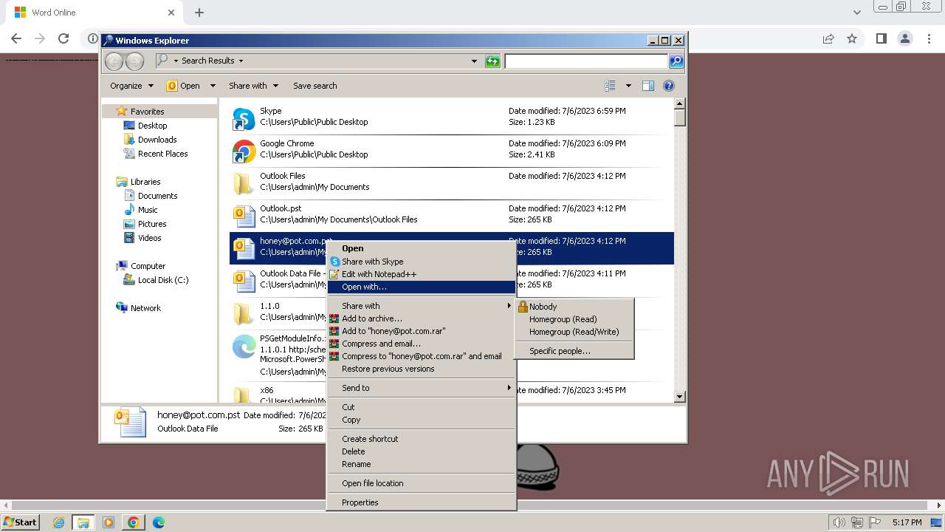Click the Chrome reload page button
This screenshot has height=532, width=945.
[63, 38]
